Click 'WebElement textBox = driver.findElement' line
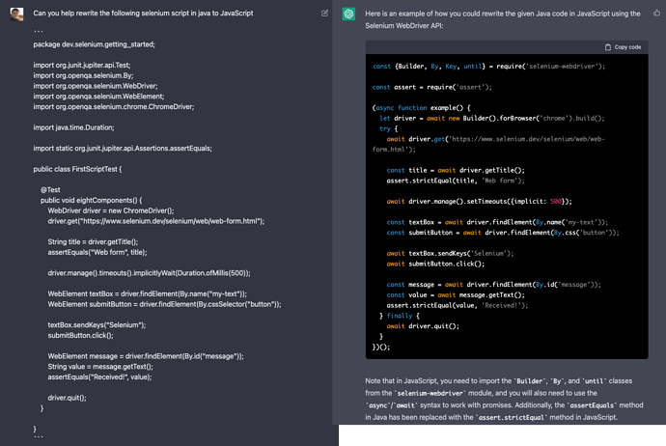The image size is (666, 446). (x=148, y=293)
